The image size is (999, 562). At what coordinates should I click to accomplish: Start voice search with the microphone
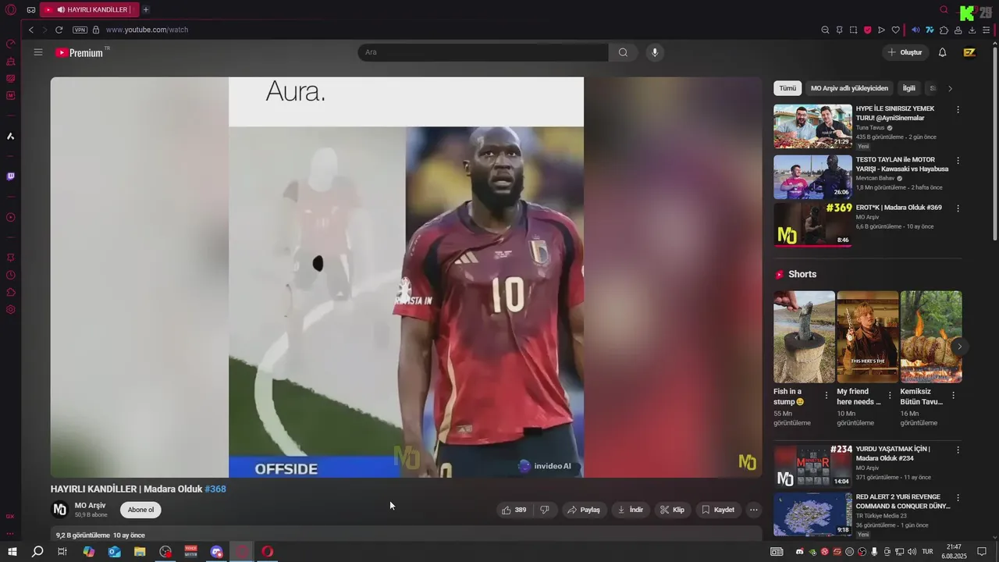[x=655, y=52]
